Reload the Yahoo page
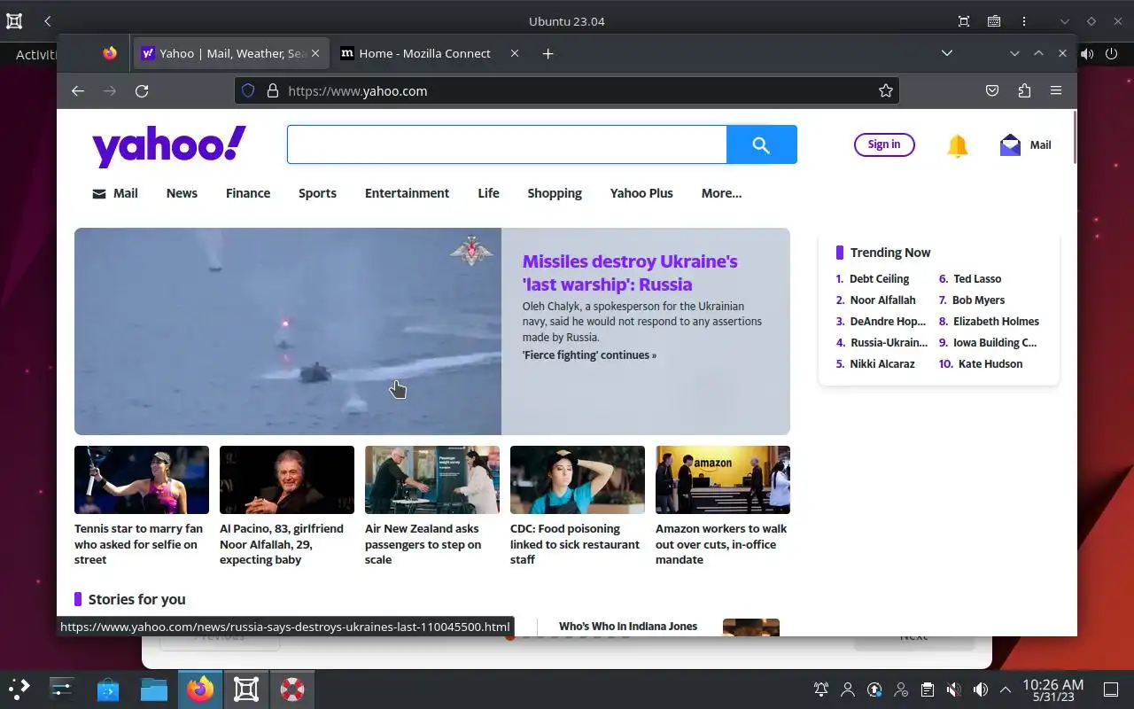Image resolution: width=1134 pixels, height=709 pixels. 142,90
